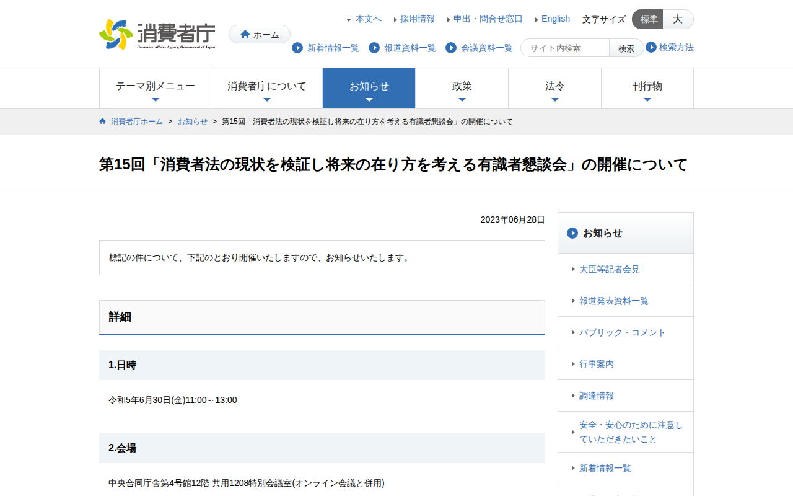
Task: Click the breadcrumb home icon
Action: 103,122
